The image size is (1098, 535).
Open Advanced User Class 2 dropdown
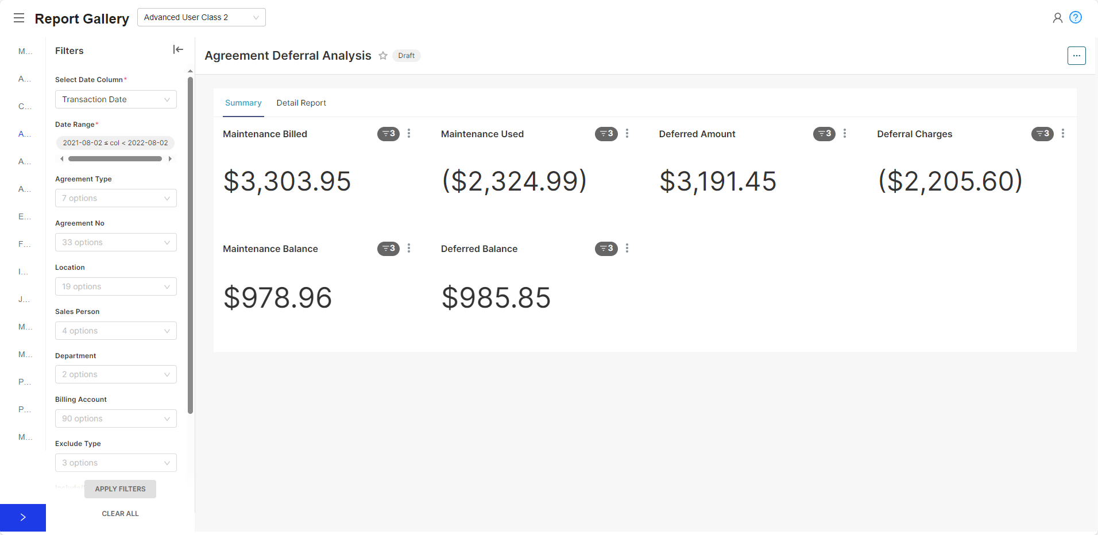tap(201, 18)
